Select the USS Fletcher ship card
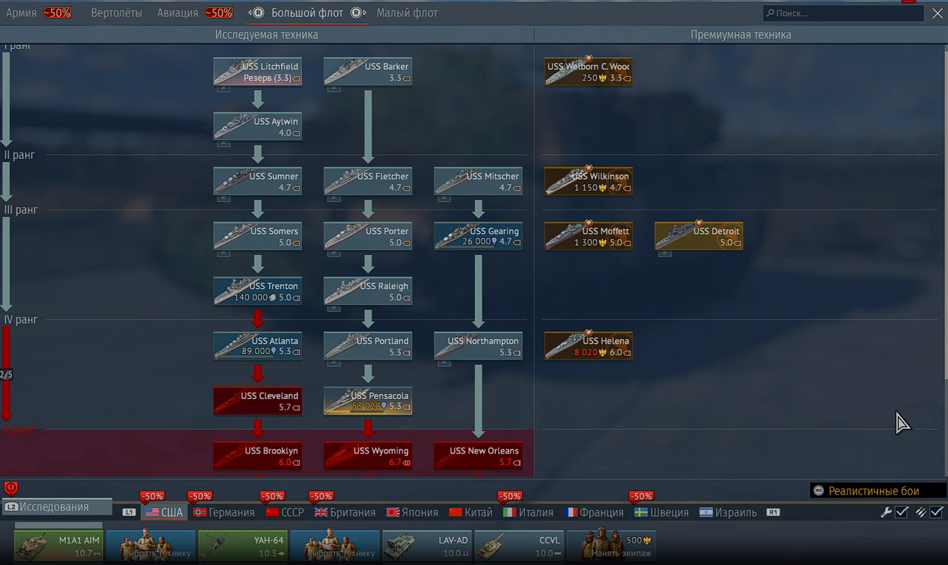The height and width of the screenshot is (565, 948). 368,181
